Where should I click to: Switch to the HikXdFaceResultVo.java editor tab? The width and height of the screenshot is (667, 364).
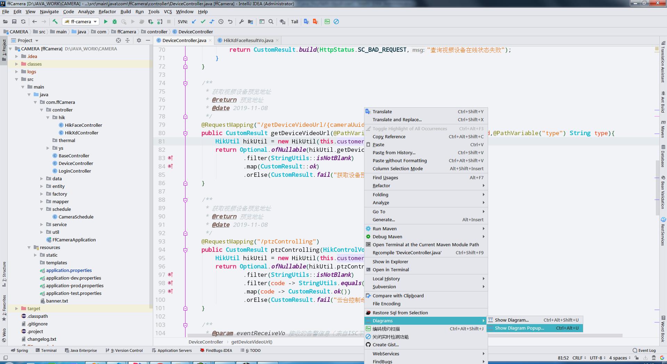pos(248,40)
